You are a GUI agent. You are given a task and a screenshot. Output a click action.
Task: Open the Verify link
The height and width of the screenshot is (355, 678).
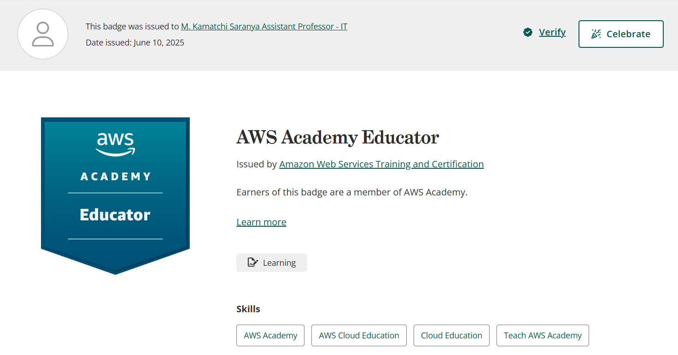[552, 32]
